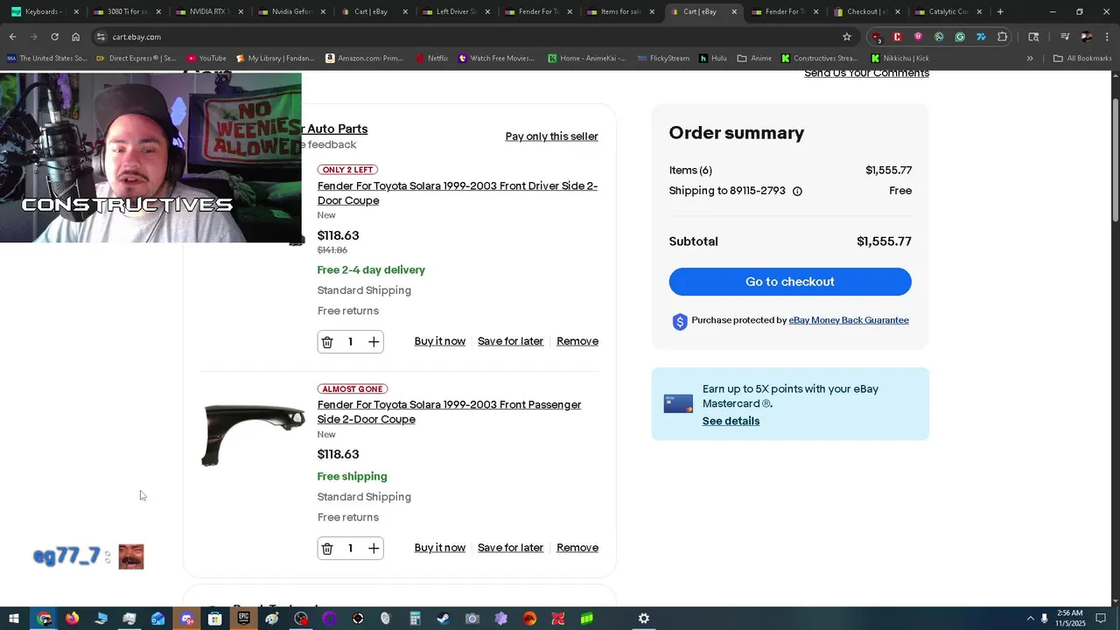Open Passenger Side fender listing title
The image size is (1120, 630).
point(449,412)
